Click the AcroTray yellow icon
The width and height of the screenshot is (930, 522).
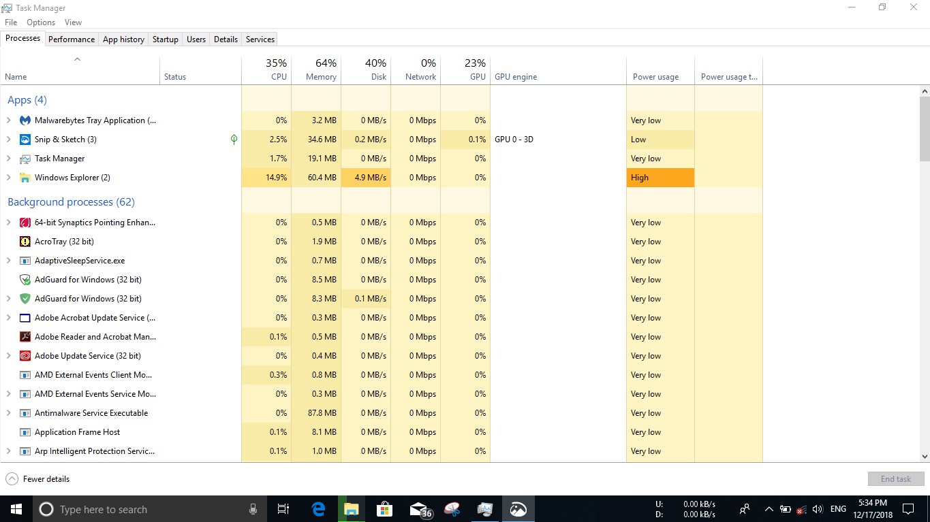coord(25,242)
